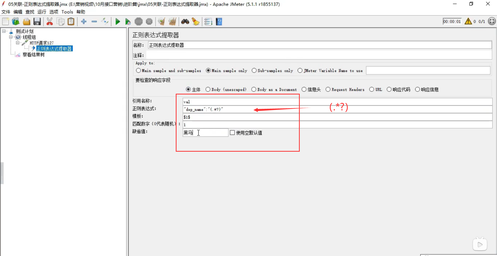Click the Clear results broom icon
Screen dimensions: 497x256
pyautogui.click(x=162, y=21)
